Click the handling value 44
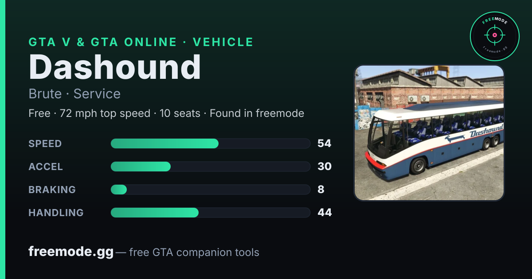This screenshot has height=279, width=532. click(x=325, y=213)
